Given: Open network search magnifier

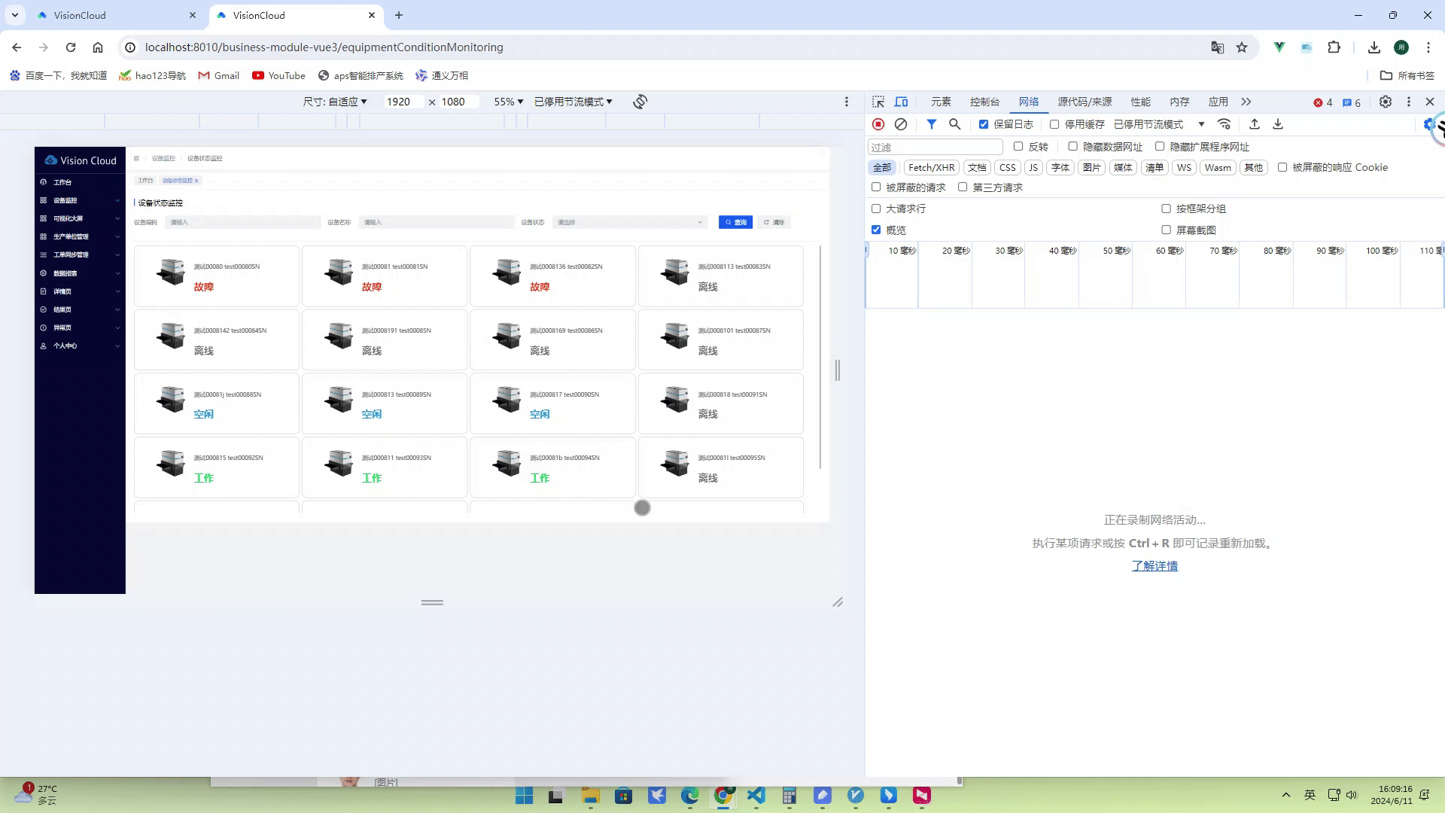Looking at the screenshot, I should click(955, 124).
